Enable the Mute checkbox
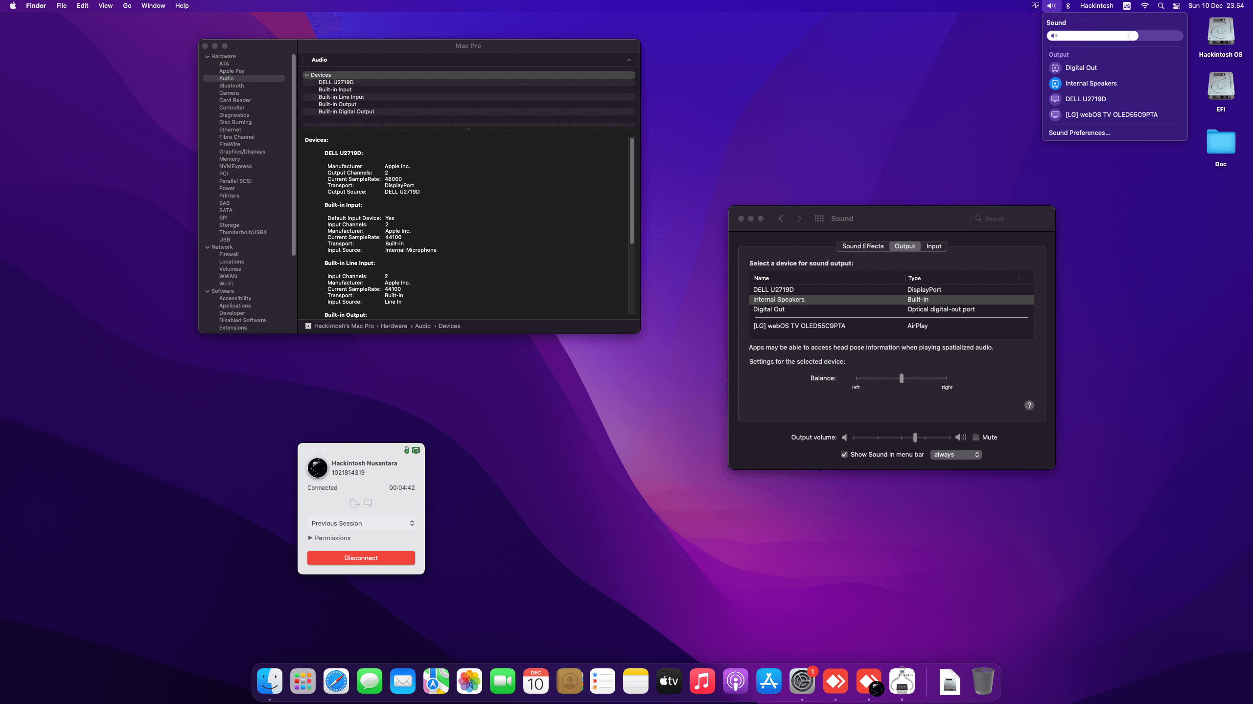This screenshot has width=1253, height=704. pos(976,437)
